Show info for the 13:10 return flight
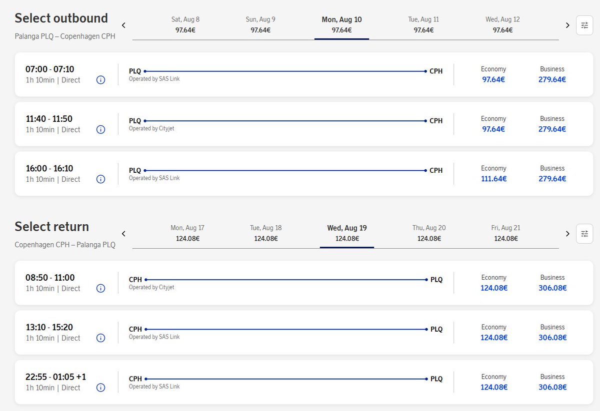600x411 pixels. (100, 338)
